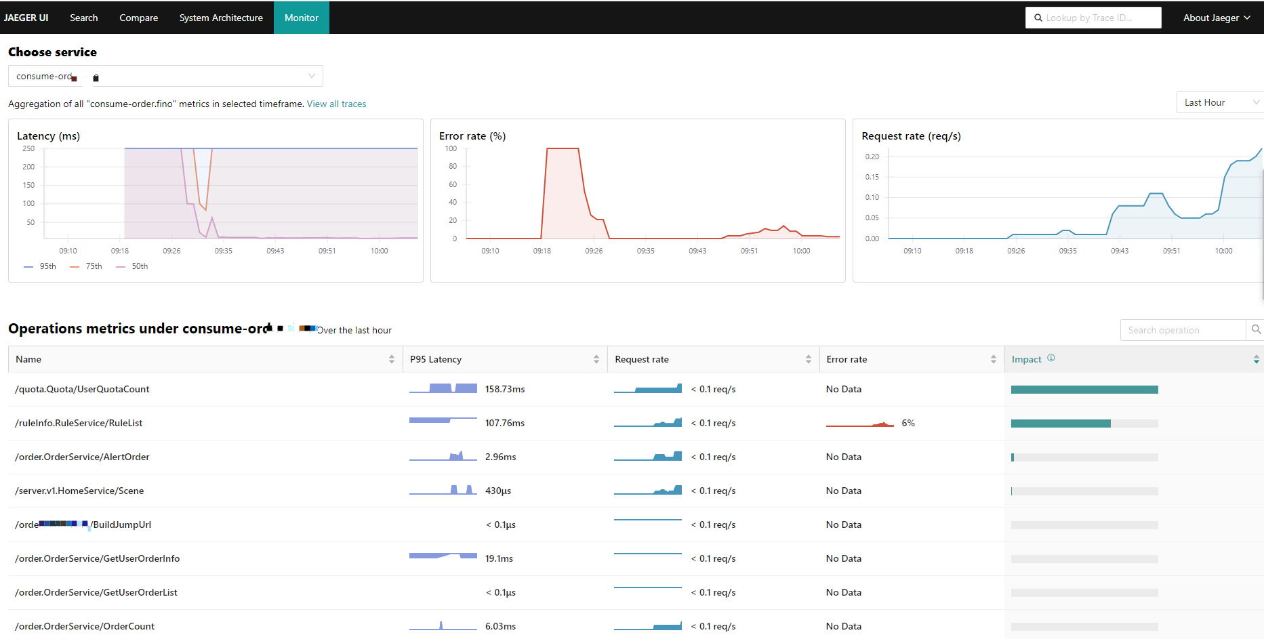1264x639 pixels.
Task: Open the Compare tab
Action: coord(138,18)
